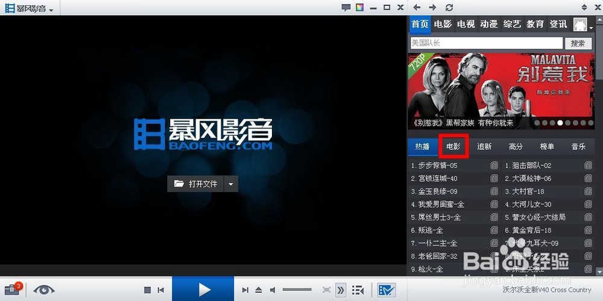Select the 音乐 category tab
The width and height of the screenshot is (603, 301).
pyautogui.click(x=578, y=147)
